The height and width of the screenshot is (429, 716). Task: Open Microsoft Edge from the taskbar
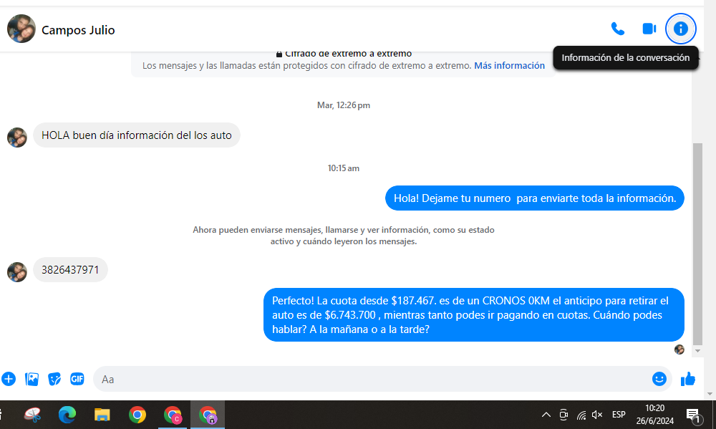point(67,415)
